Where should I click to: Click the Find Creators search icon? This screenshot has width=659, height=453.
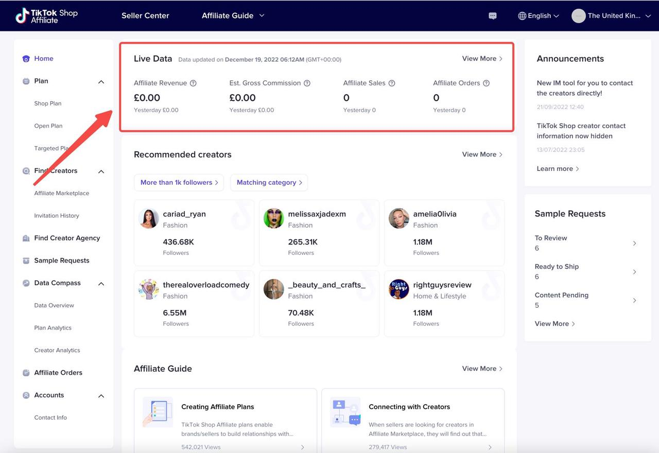tap(26, 171)
